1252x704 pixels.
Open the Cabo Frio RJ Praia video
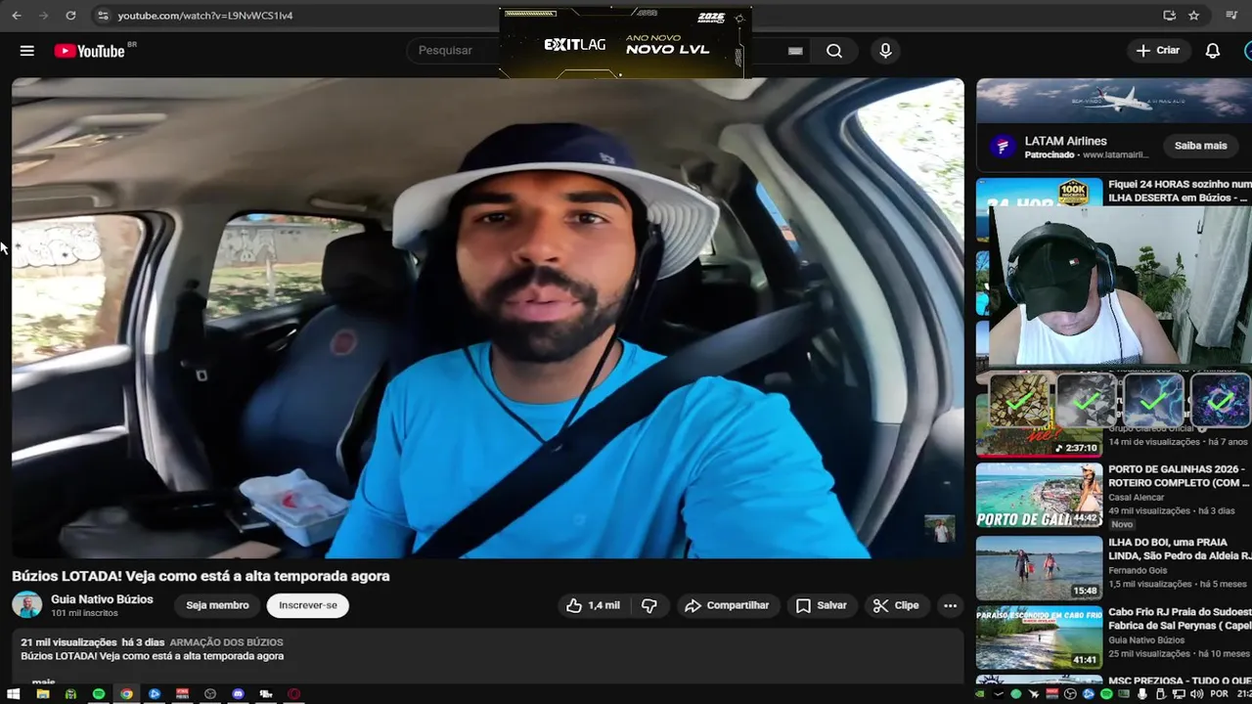1180,619
